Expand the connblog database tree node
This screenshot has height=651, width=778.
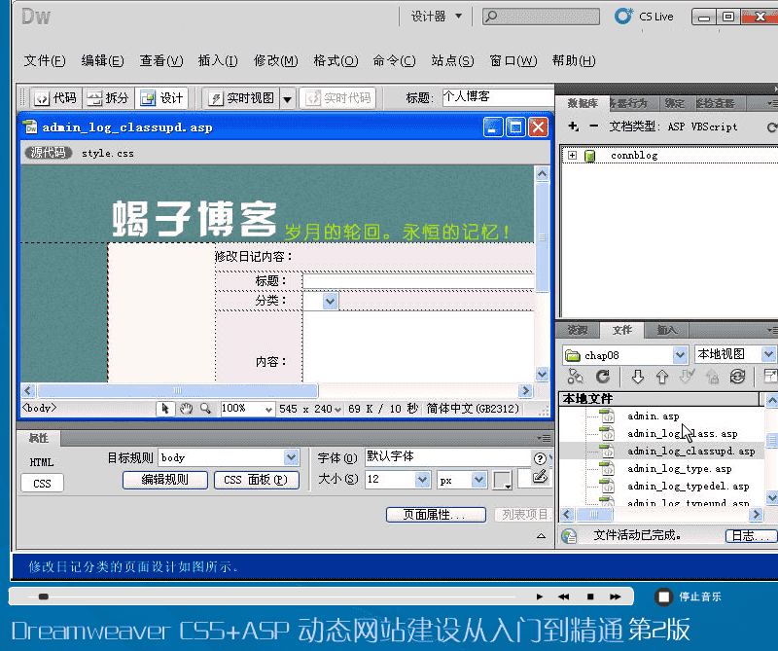pyautogui.click(x=572, y=156)
